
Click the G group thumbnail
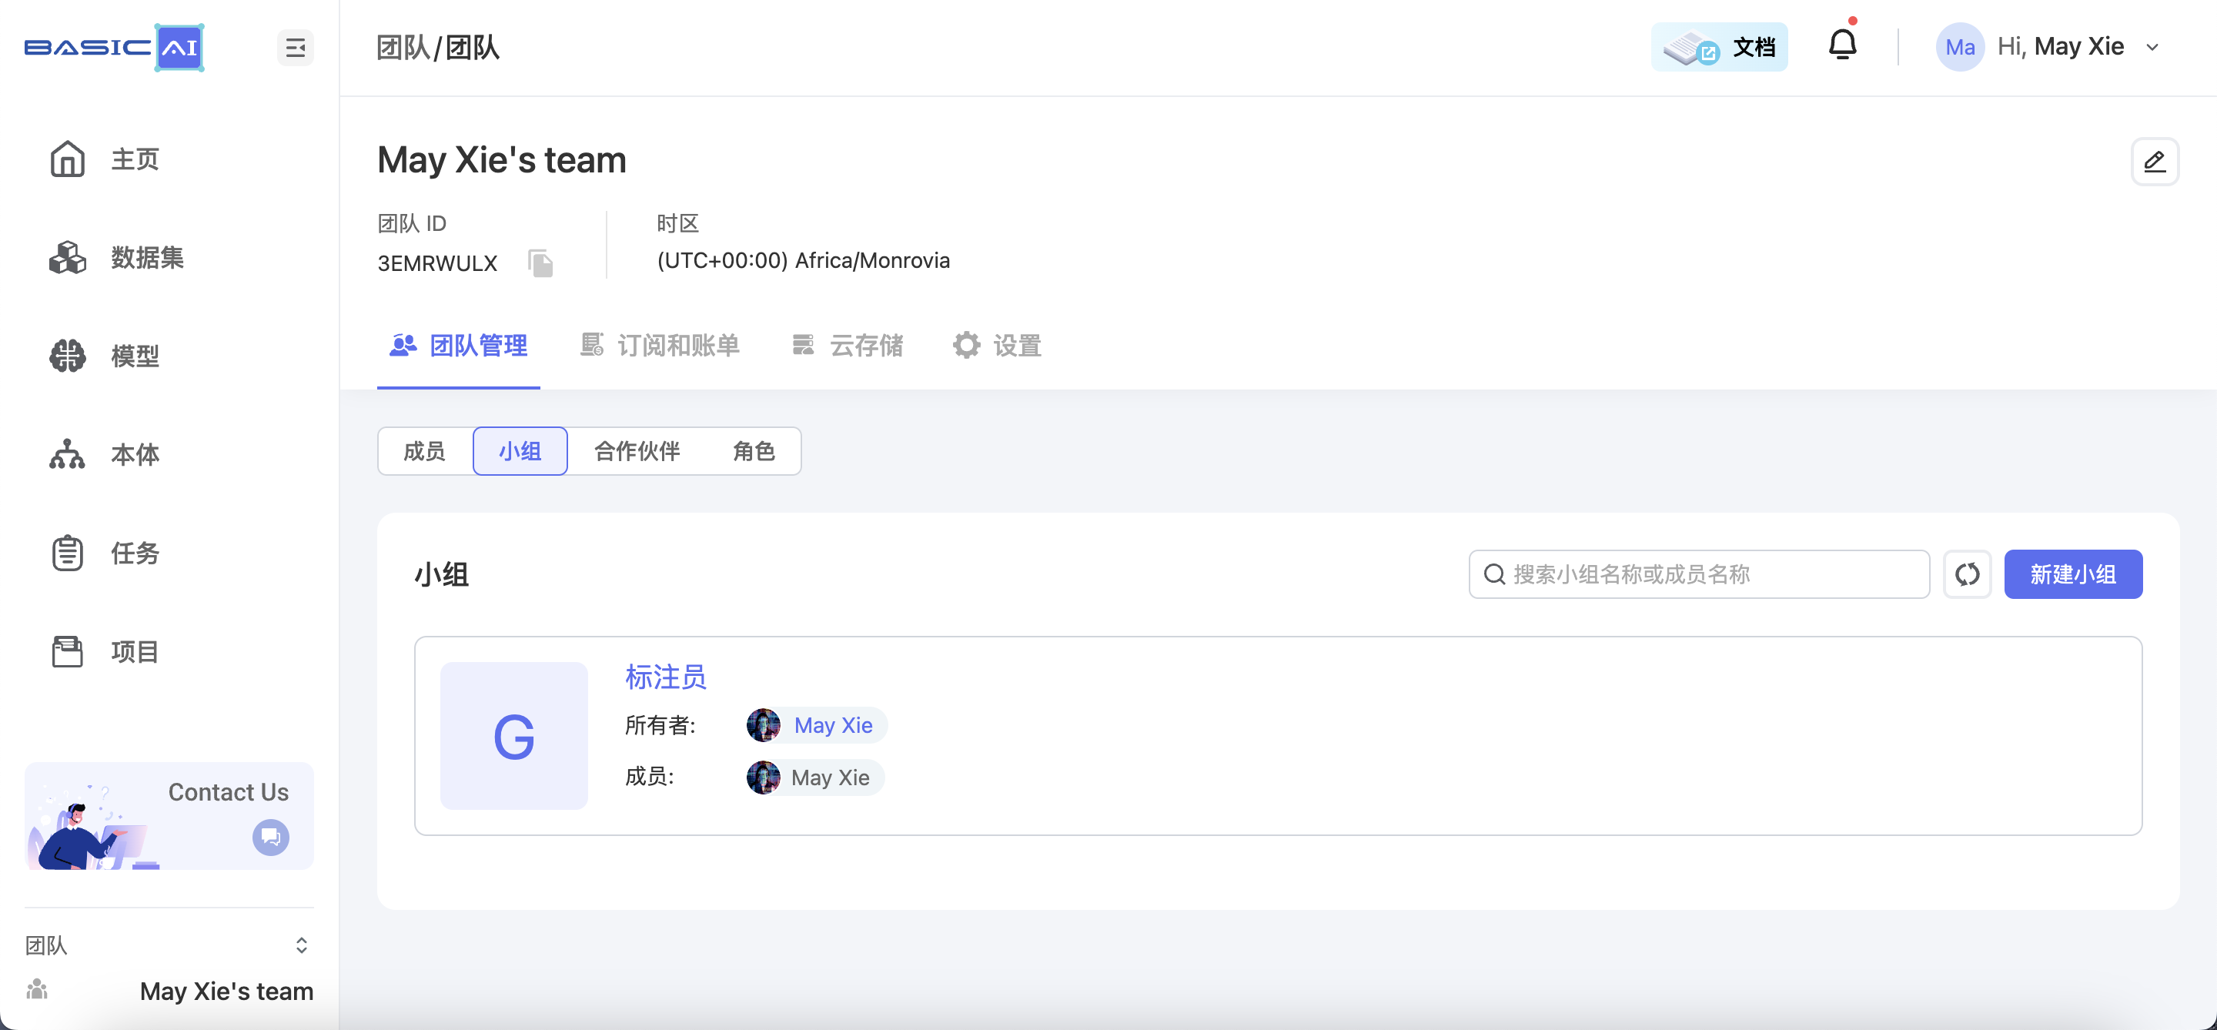click(x=513, y=736)
